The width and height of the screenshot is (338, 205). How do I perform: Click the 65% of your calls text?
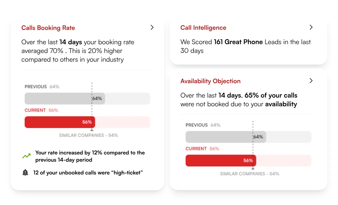[271, 96]
